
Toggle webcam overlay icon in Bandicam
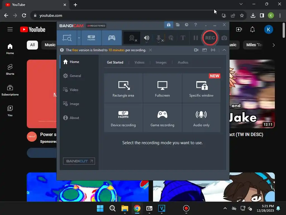(132, 38)
